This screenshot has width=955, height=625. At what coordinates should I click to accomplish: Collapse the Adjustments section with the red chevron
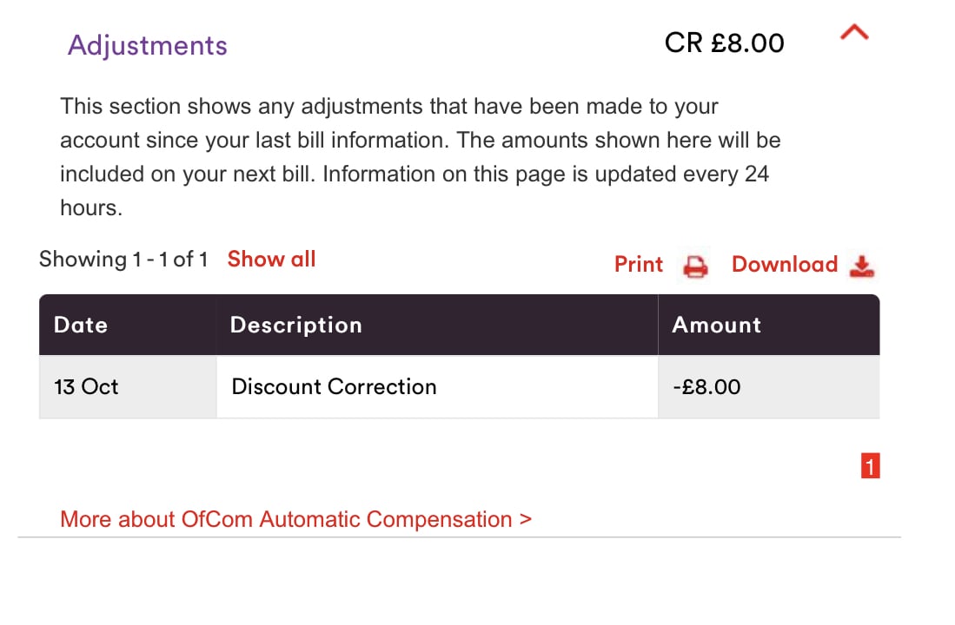coord(854,32)
